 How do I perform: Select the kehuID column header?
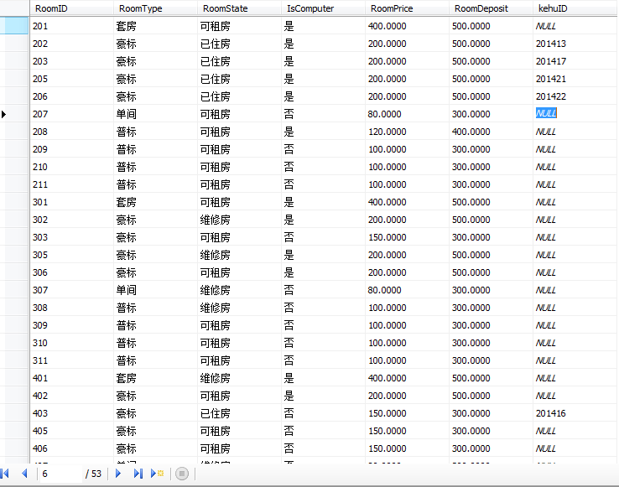(x=575, y=8)
